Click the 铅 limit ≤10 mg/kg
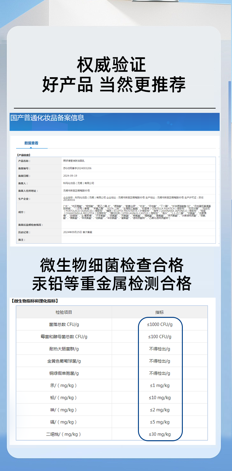This screenshot has height=471, width=232. click(x=160, y=398)
